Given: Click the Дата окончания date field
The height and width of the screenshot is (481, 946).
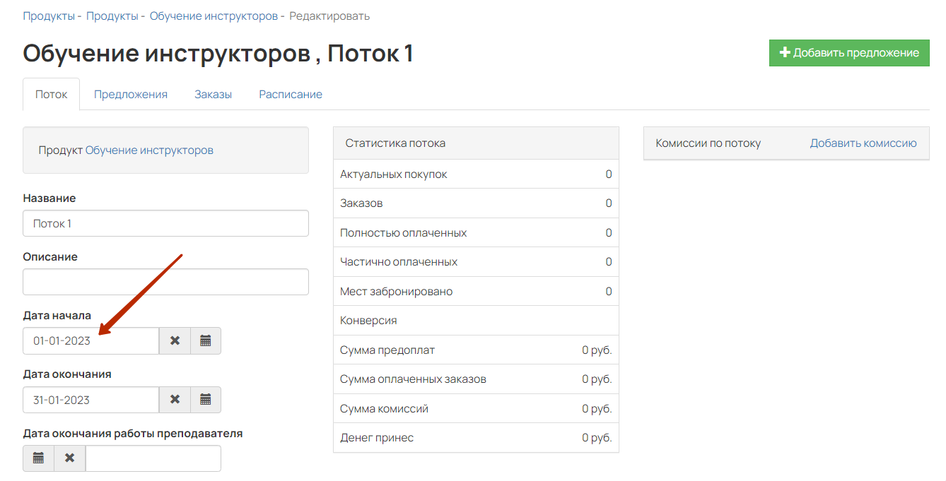Looking at the screenshot, I should [x=90, y=400].
